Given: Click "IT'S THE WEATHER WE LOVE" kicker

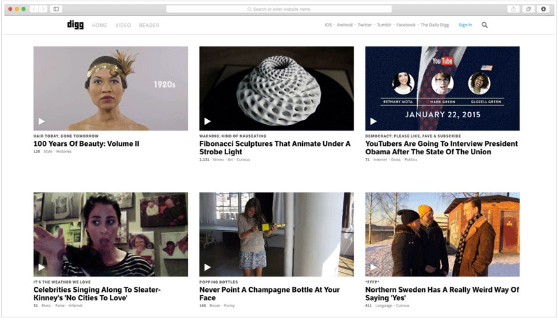Looking at the screenshot, I should point(62,282).
